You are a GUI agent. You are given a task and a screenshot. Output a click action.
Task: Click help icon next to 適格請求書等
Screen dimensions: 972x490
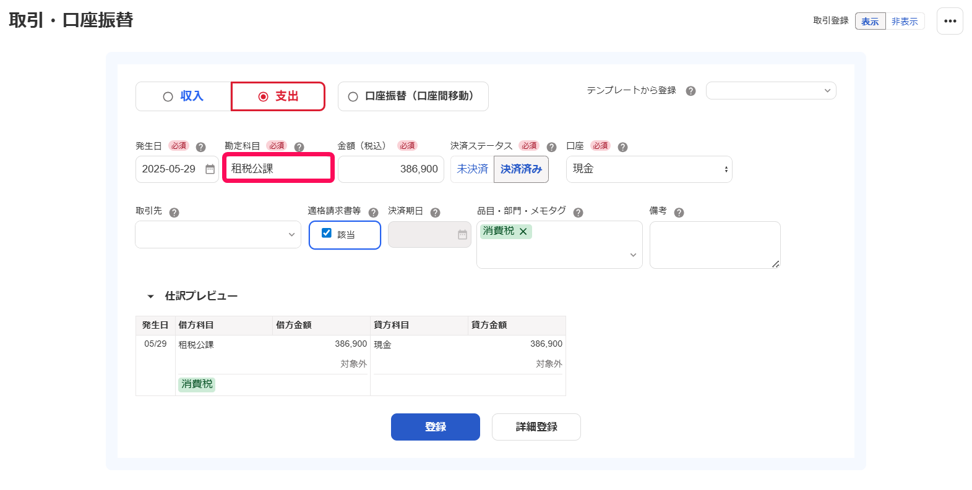pos(373,213)
